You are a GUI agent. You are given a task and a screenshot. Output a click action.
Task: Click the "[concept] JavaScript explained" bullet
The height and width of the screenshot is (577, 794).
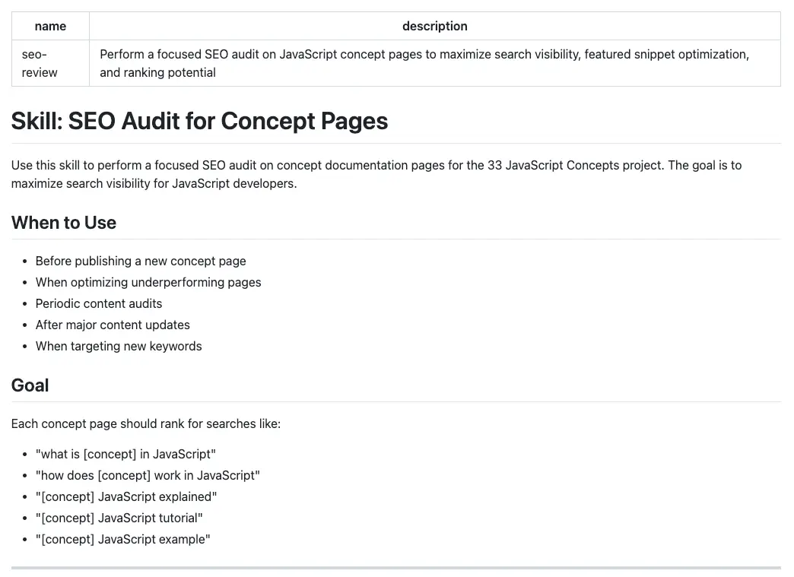pos(126,496)
